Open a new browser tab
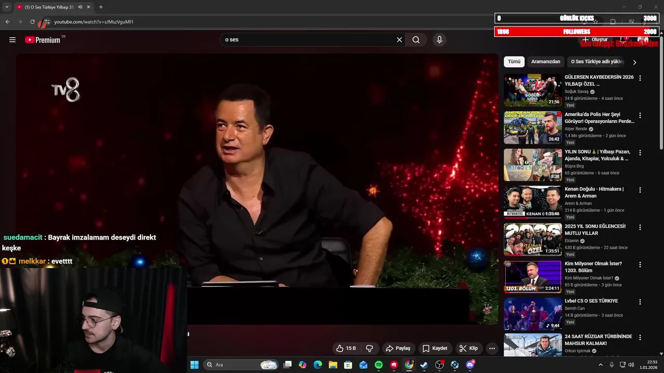The width and height of the screenshot is (664, 373). 101,7
